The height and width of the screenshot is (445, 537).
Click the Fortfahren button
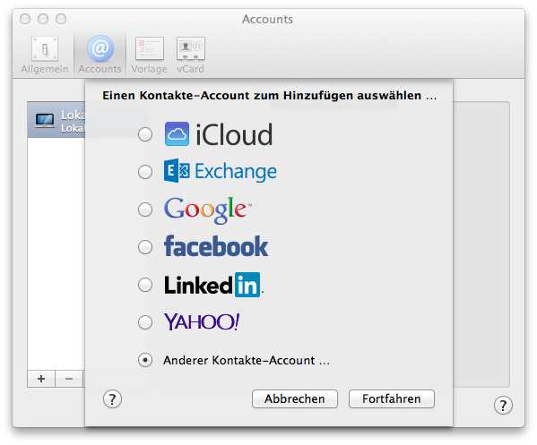(x=392, y=398)
